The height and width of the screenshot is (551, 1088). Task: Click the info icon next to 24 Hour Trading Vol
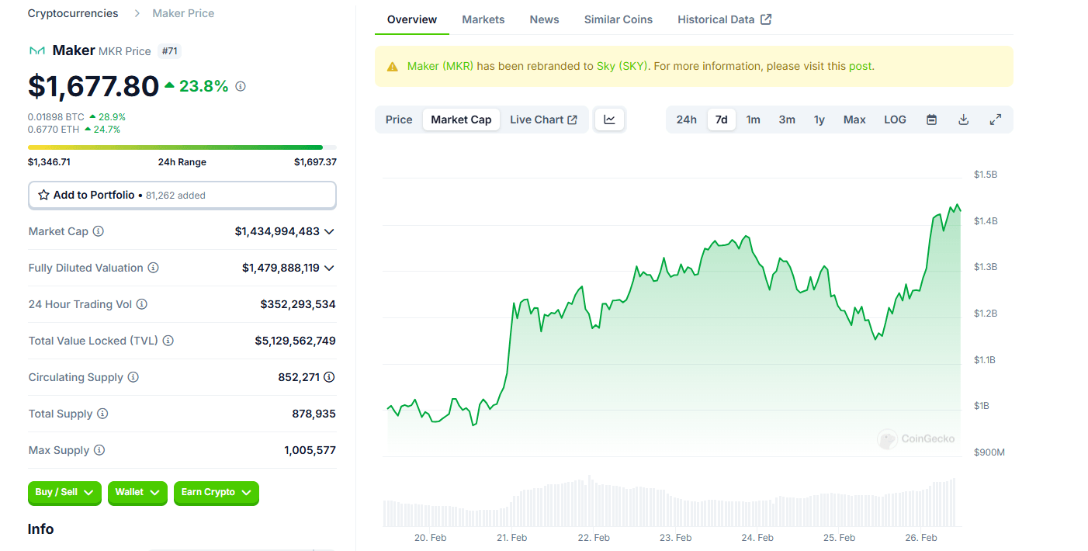tap(142, 304)
